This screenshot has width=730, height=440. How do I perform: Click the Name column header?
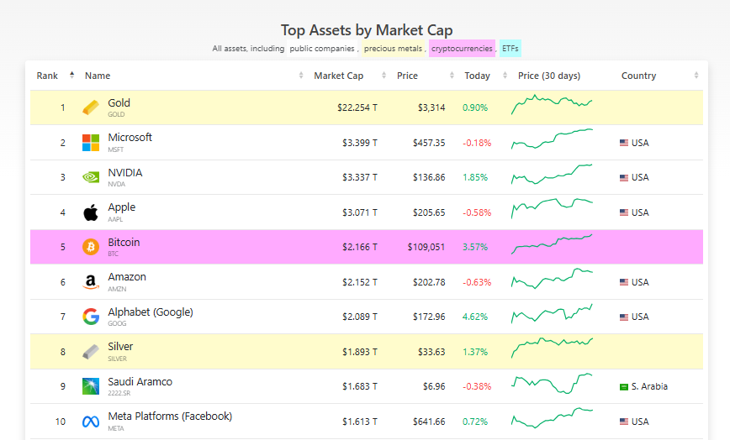click(98, 76)
